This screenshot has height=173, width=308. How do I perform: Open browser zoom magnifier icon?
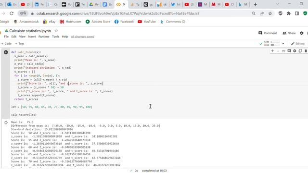click(254, 13)
